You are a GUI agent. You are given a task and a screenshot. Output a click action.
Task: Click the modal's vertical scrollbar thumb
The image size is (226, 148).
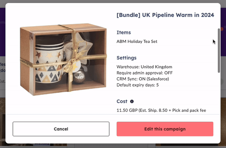click(219, 50)
